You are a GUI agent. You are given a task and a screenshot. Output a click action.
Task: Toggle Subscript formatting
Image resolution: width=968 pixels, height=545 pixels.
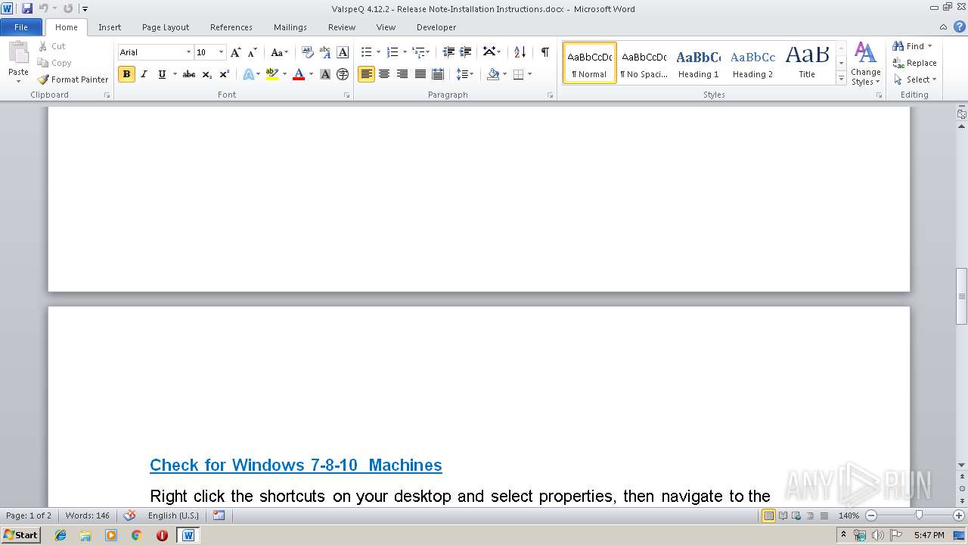206,74
